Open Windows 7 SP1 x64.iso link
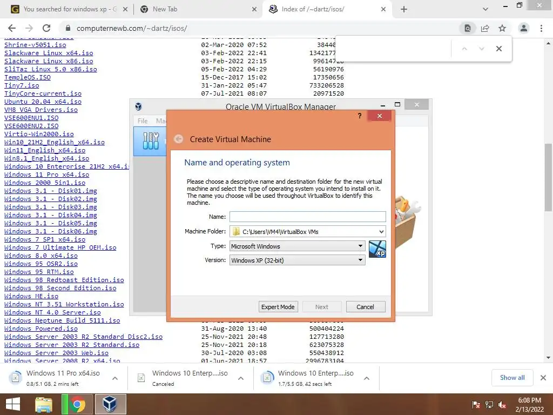The image size is (553, 415). (x=44, y=239)
